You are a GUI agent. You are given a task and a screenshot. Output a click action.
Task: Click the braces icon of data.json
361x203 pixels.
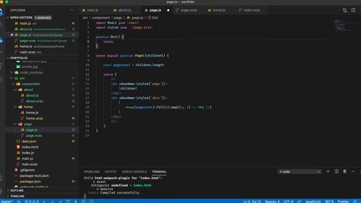click(x=18, y=141)
